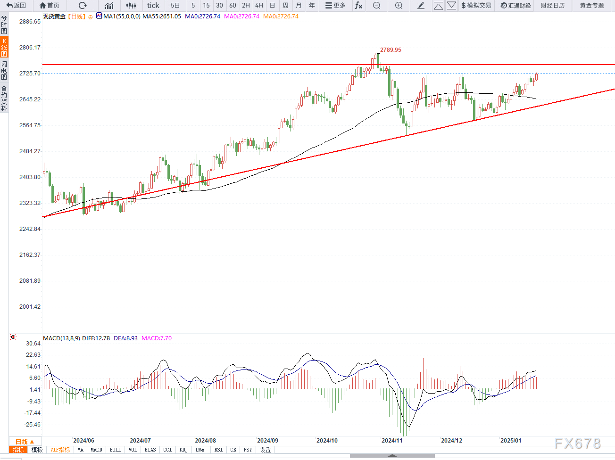Switch to candlestick chart style icon
615x460 pixels.
click(x=131, y=6)
